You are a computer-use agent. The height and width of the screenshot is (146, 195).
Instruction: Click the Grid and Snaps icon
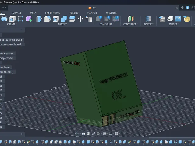pyautogui.click(x=110, y=134)
